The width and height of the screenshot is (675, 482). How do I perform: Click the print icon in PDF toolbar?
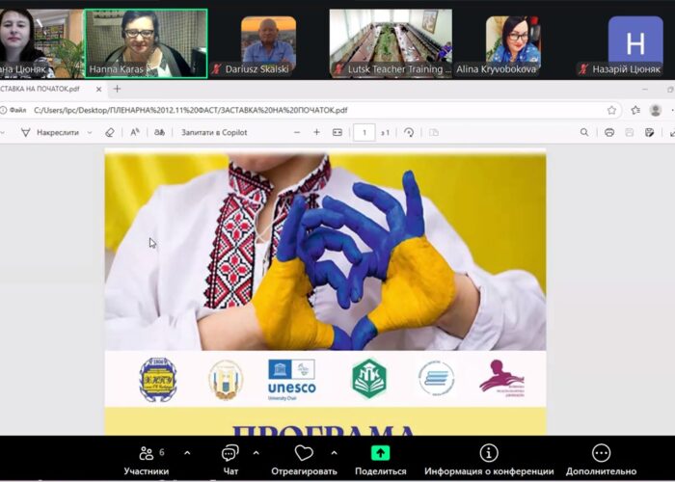point(609,132)
